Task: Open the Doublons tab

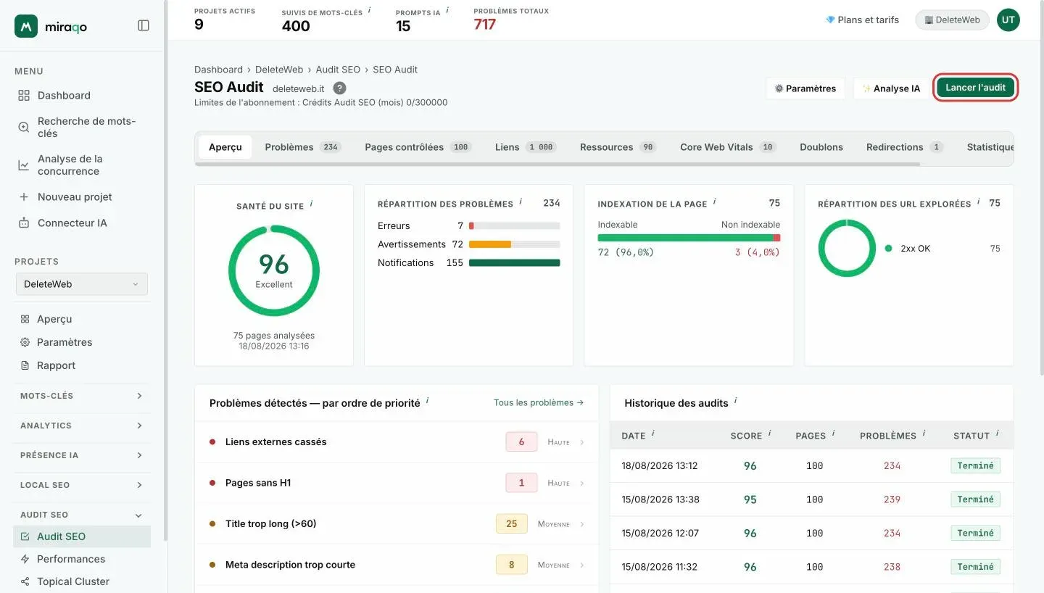Action: [821, 147]
